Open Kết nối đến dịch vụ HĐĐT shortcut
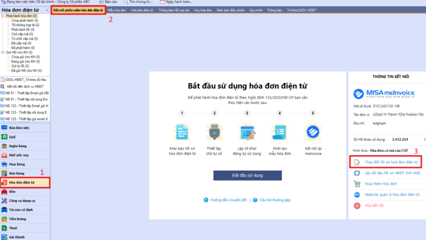Screen dimensions: 426x240 [x=23, y=86]
